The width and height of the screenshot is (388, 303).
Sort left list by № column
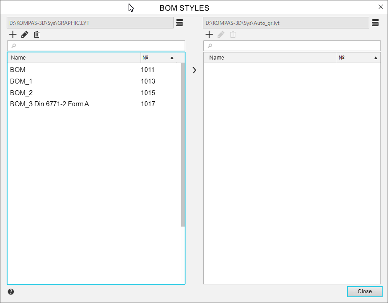pos(158,58)
